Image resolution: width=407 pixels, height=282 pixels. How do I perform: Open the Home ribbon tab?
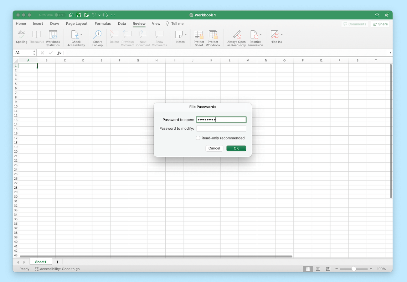pyautogui.click(x=21, y=23)
